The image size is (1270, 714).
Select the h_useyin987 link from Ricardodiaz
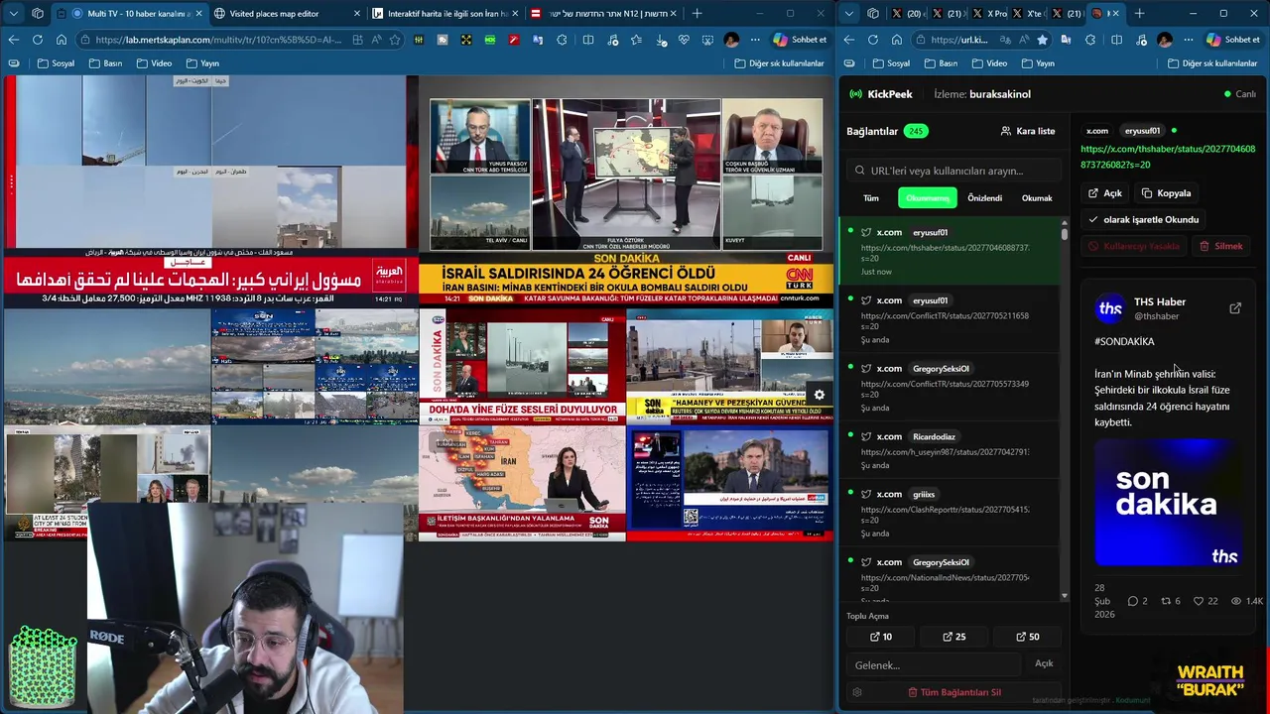tap(951, 450)
